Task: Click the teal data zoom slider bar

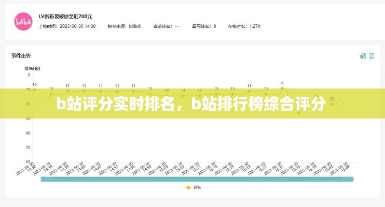Action: click(197, 179)
